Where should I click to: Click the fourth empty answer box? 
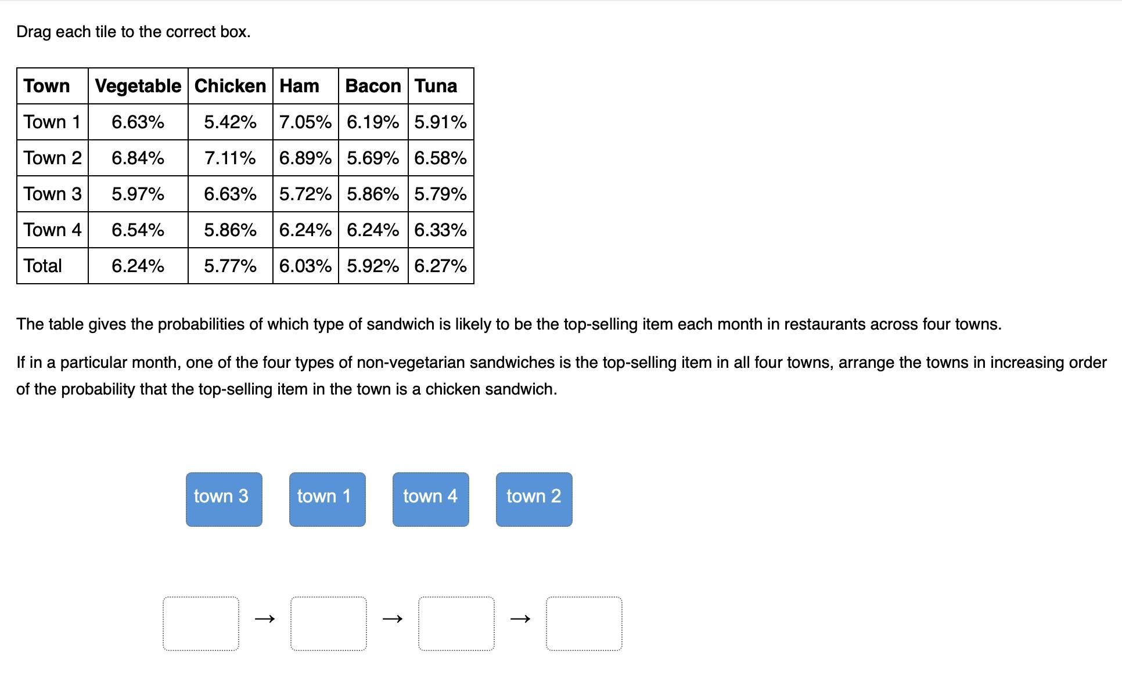pos(584,623)
